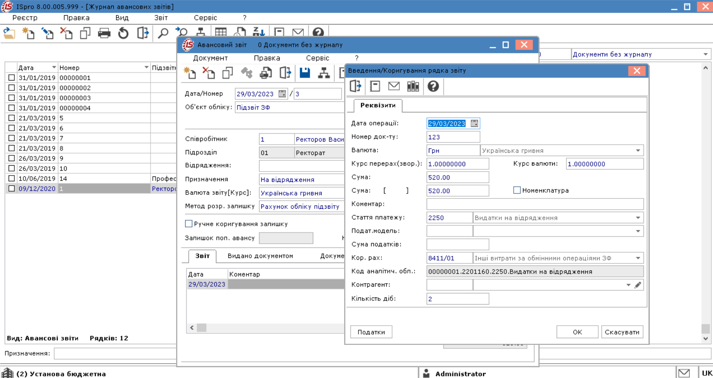713x378 pixels.
Task: Open notes icon in journal toolbar
Action: 279,32
